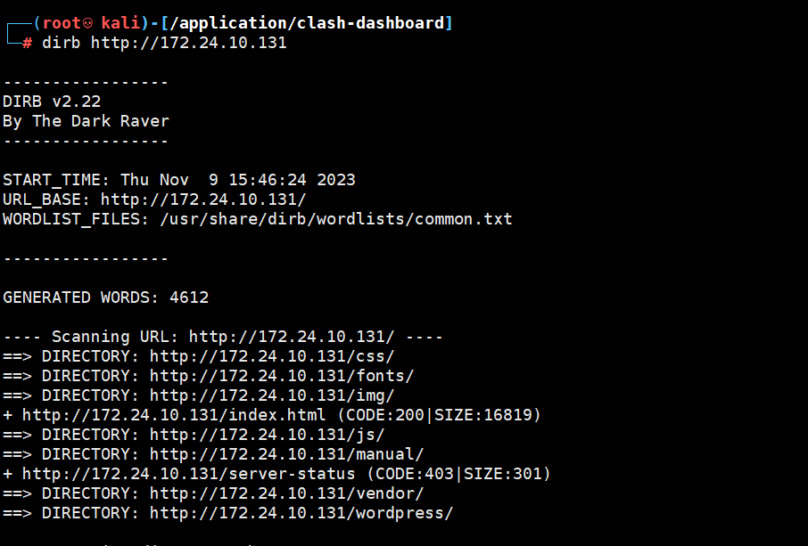
Task: Open the http://172.24.10.131/manual/ directory link
Action: (287, 454)
